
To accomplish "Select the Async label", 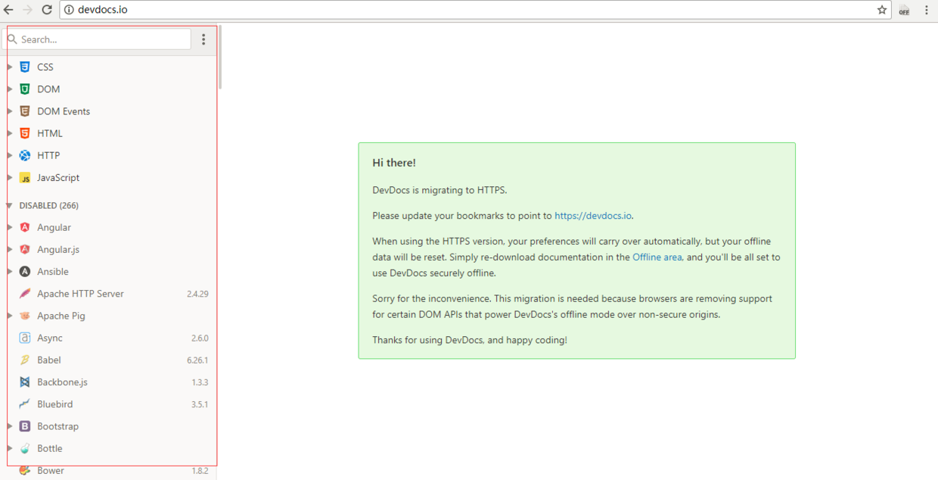I will pos(50,338).
